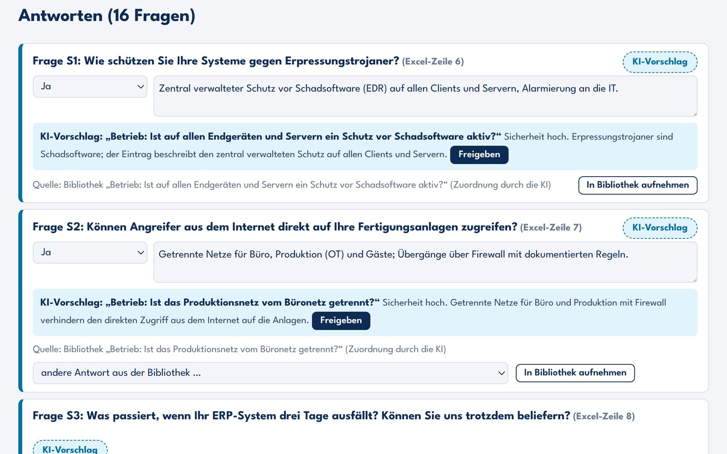Click the '(Excel-Zeile 8)' label

coord(604,416)
